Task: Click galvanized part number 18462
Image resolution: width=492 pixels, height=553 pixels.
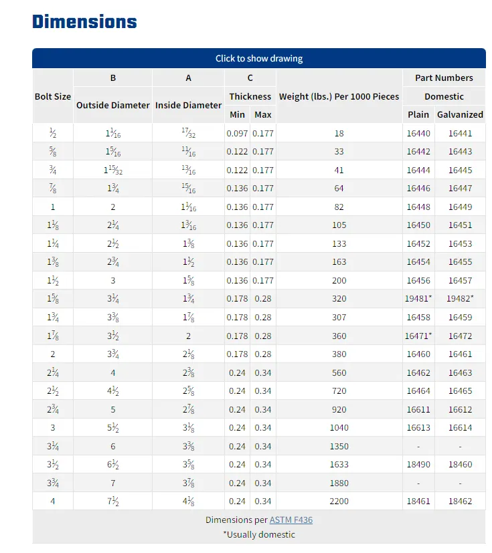Action: tap(460, 501)
